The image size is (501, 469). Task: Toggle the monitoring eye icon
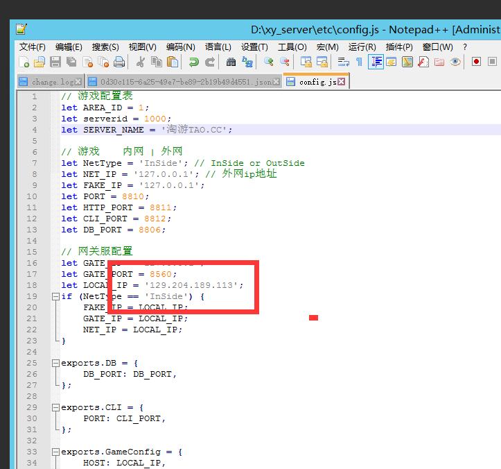tap(455, 62)
